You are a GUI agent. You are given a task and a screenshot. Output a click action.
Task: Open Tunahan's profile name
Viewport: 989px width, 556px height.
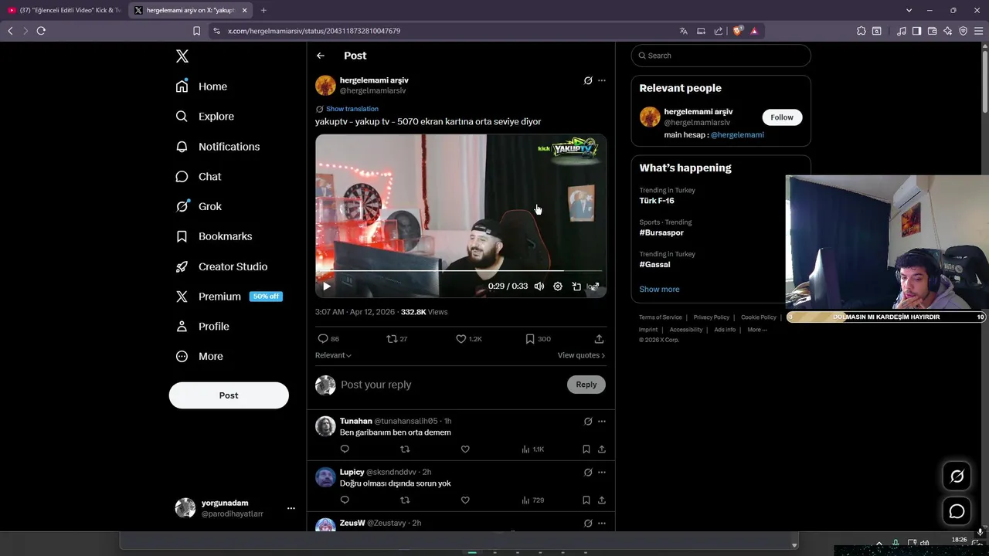[356, 421]
